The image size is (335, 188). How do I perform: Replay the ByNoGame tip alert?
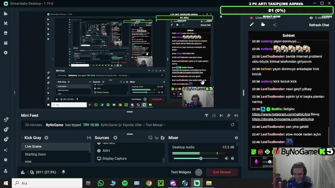[232, 125]
